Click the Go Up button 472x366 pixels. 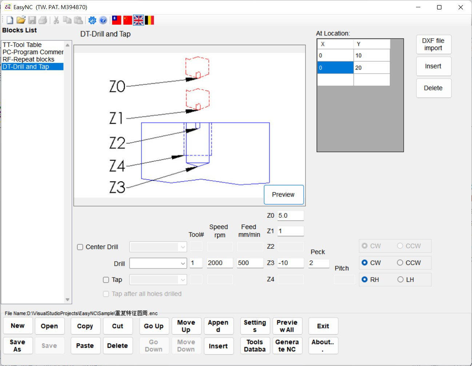[154, 326]
